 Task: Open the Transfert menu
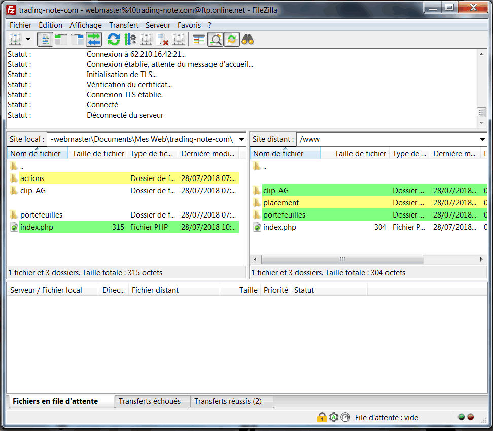click(x=124, y=25)
